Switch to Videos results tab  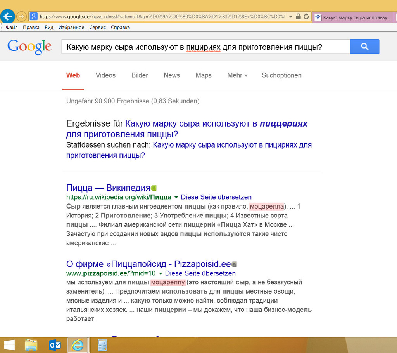(105, 75)
